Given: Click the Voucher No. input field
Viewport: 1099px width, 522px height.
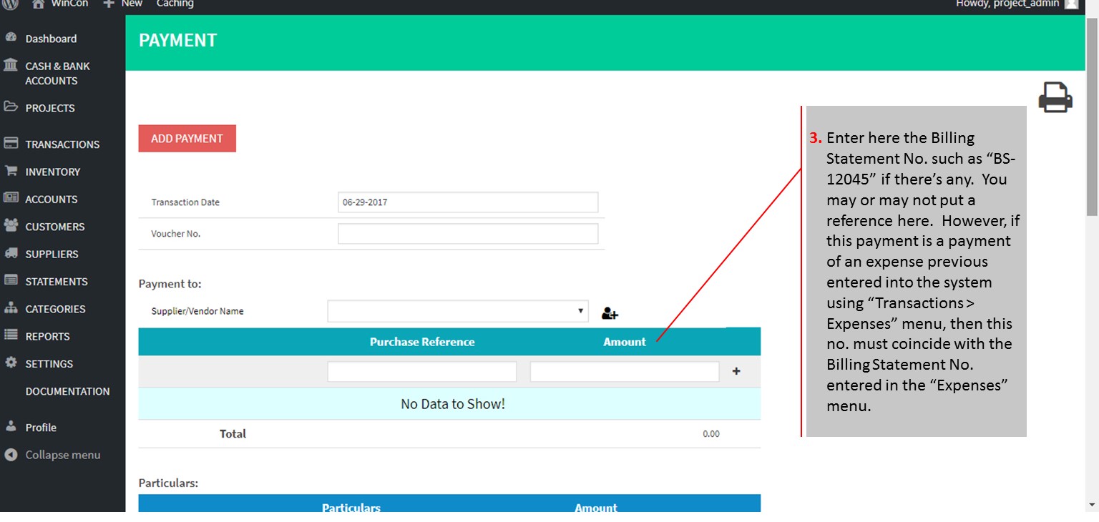Looking at the screenshot, I should click(x=467, y=234).
